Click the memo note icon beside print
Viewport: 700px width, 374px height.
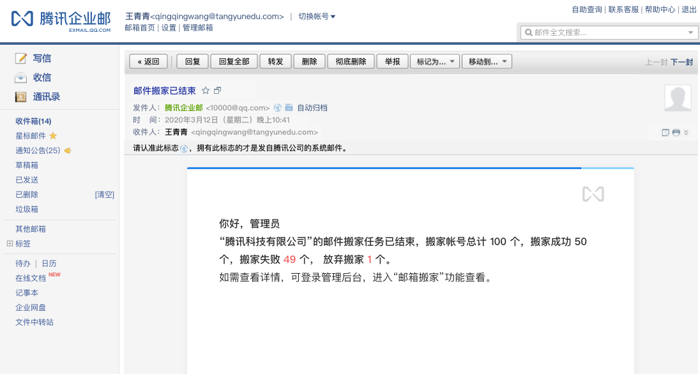pos(665,133)
